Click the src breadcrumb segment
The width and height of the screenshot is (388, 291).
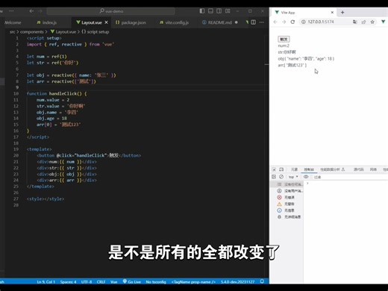(x=12, y=32)
